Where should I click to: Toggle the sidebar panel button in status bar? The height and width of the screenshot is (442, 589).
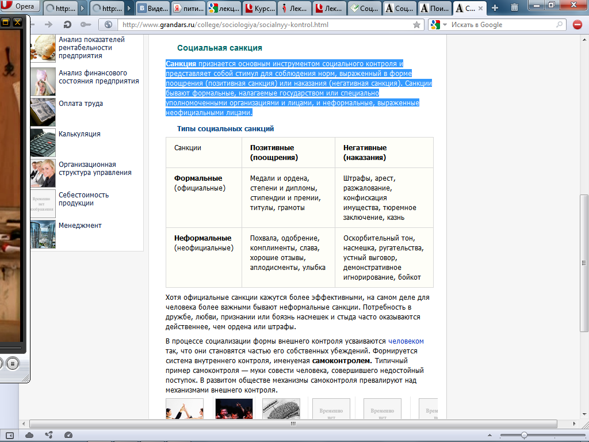9,435
